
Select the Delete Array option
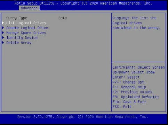pyautogui.click(x=19, y=43)
